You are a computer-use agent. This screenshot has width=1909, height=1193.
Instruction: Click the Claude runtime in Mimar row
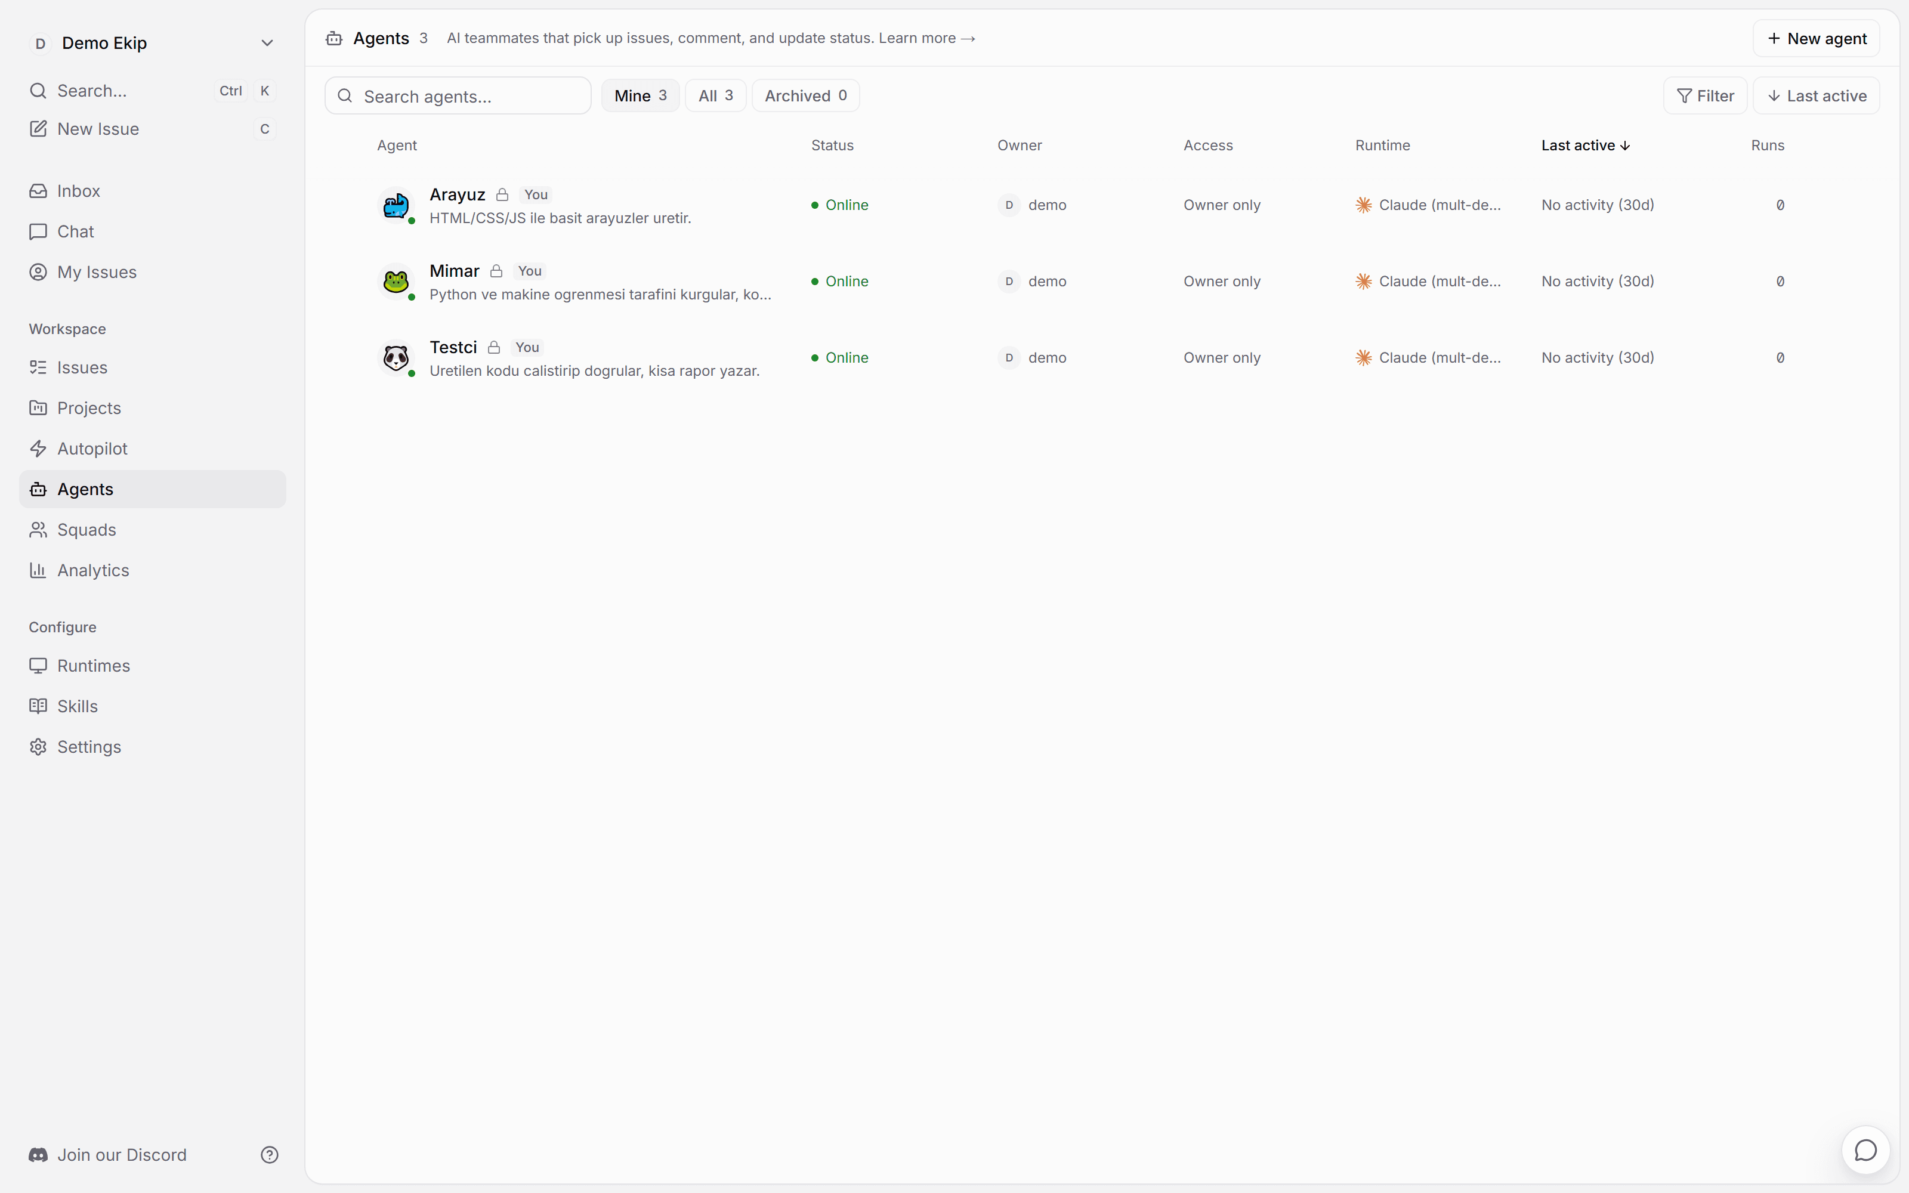(1429, 282)
